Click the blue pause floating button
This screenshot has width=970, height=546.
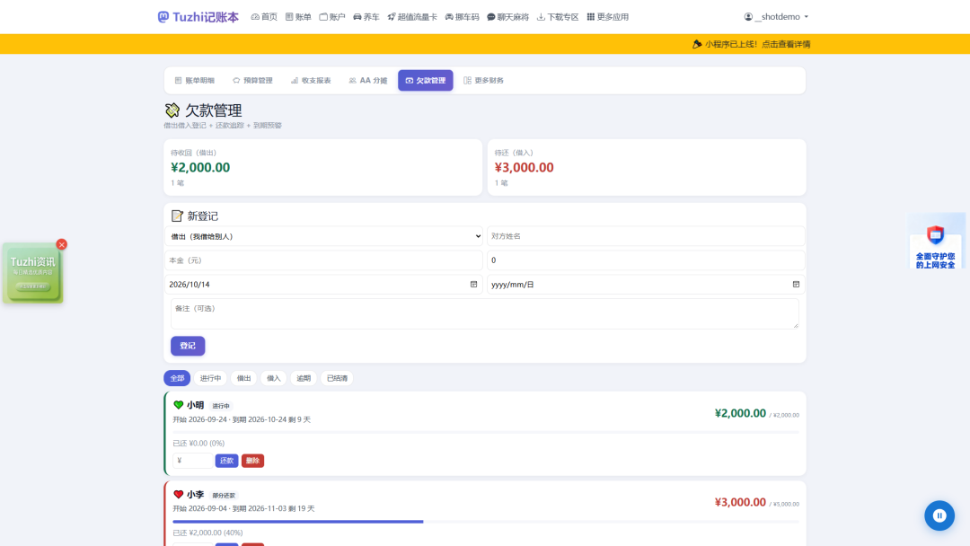939,515
